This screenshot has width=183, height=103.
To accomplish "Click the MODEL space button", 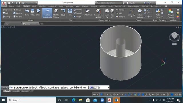I will [x=96, y=94].
